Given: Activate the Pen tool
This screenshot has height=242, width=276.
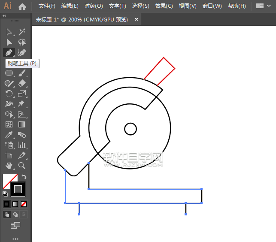Looking at the screenshot, I should tap(9, 52).
